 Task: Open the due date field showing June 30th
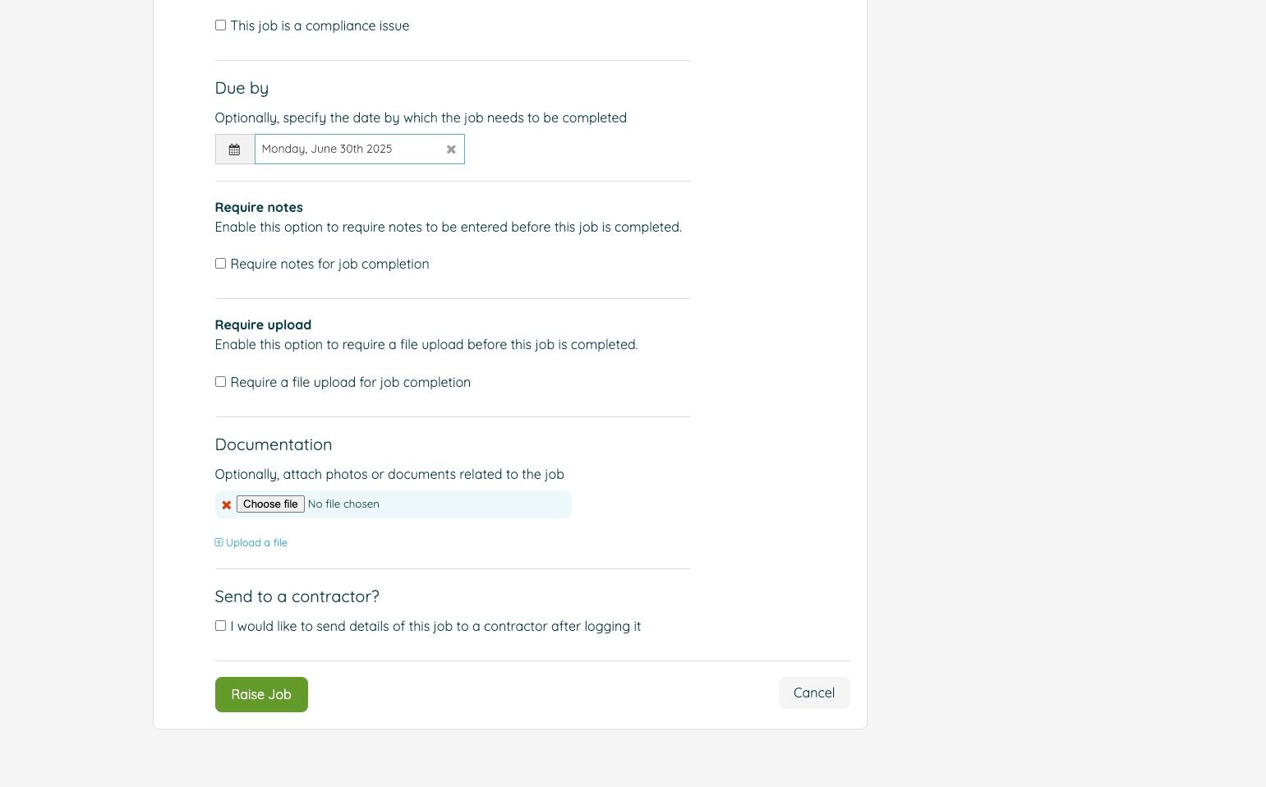(x=349, y=150)
